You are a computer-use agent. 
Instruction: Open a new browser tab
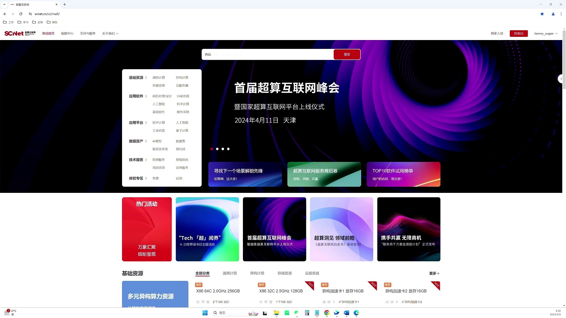tap(65, 4)
